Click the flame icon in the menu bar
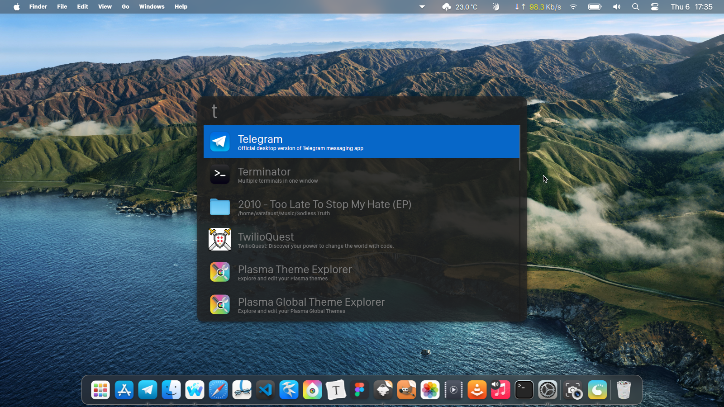This screenshot has height=407, width=724. [x=496, y=7]
